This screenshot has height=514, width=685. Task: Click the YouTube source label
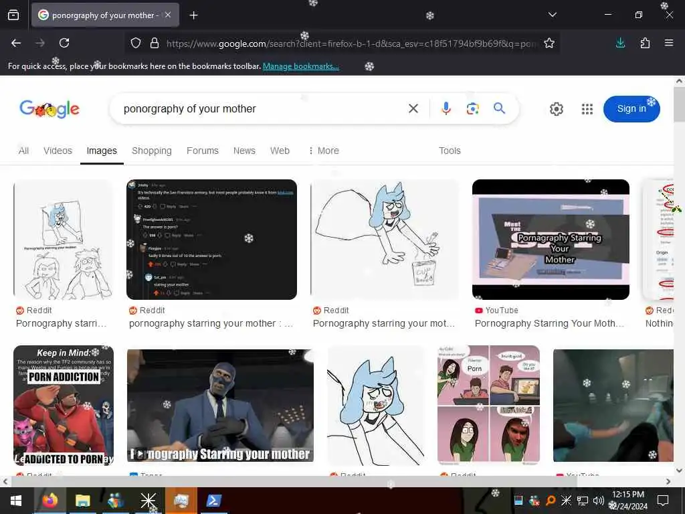click(501, 311)
